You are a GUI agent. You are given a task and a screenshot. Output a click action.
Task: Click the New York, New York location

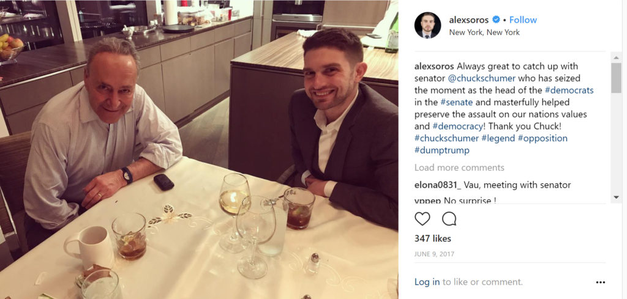pos(484,32)
